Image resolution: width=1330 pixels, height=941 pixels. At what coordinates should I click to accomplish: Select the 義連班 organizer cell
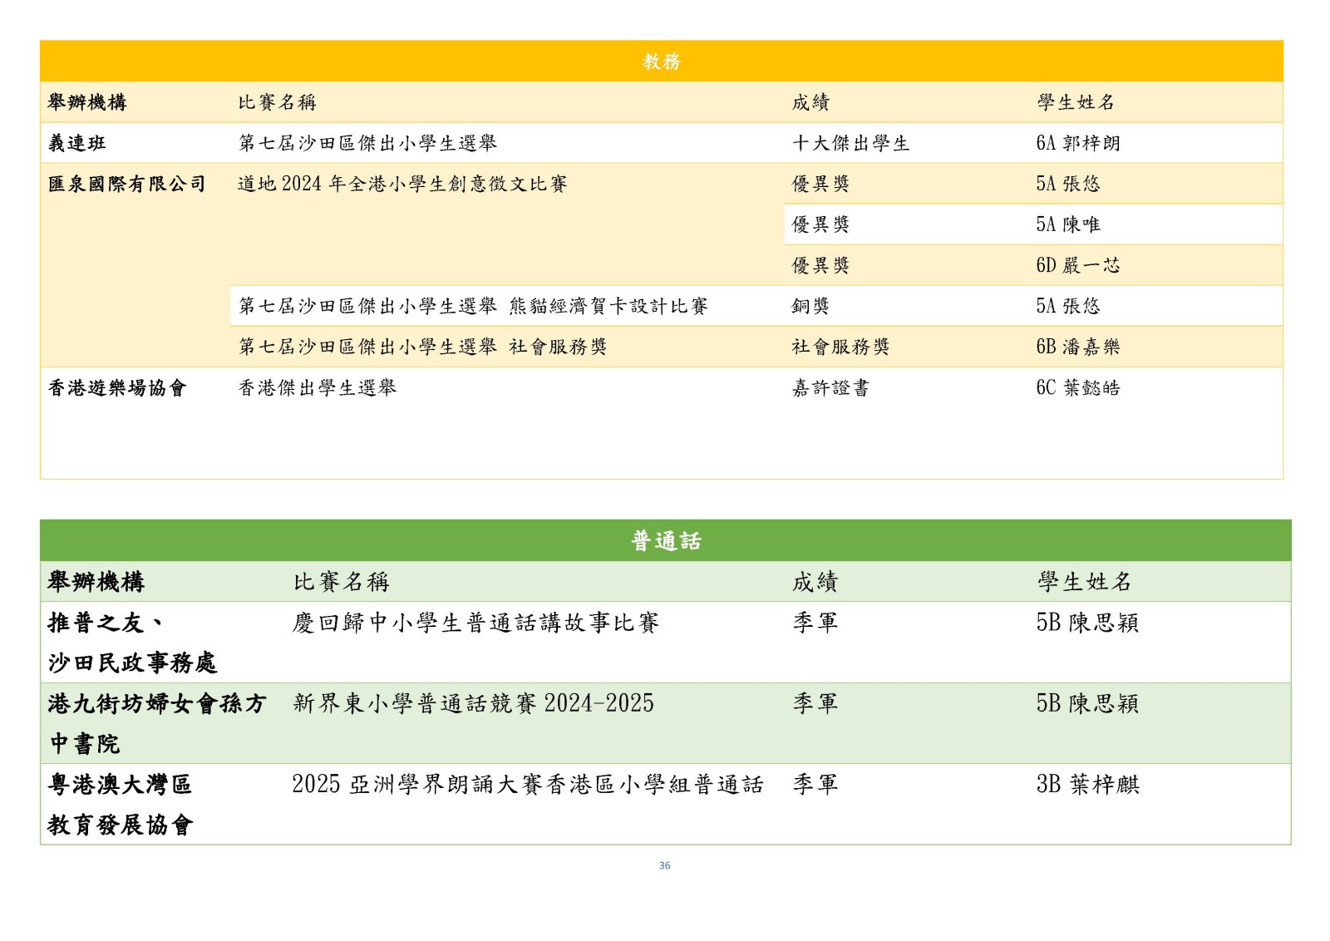[x=77, y=143]
